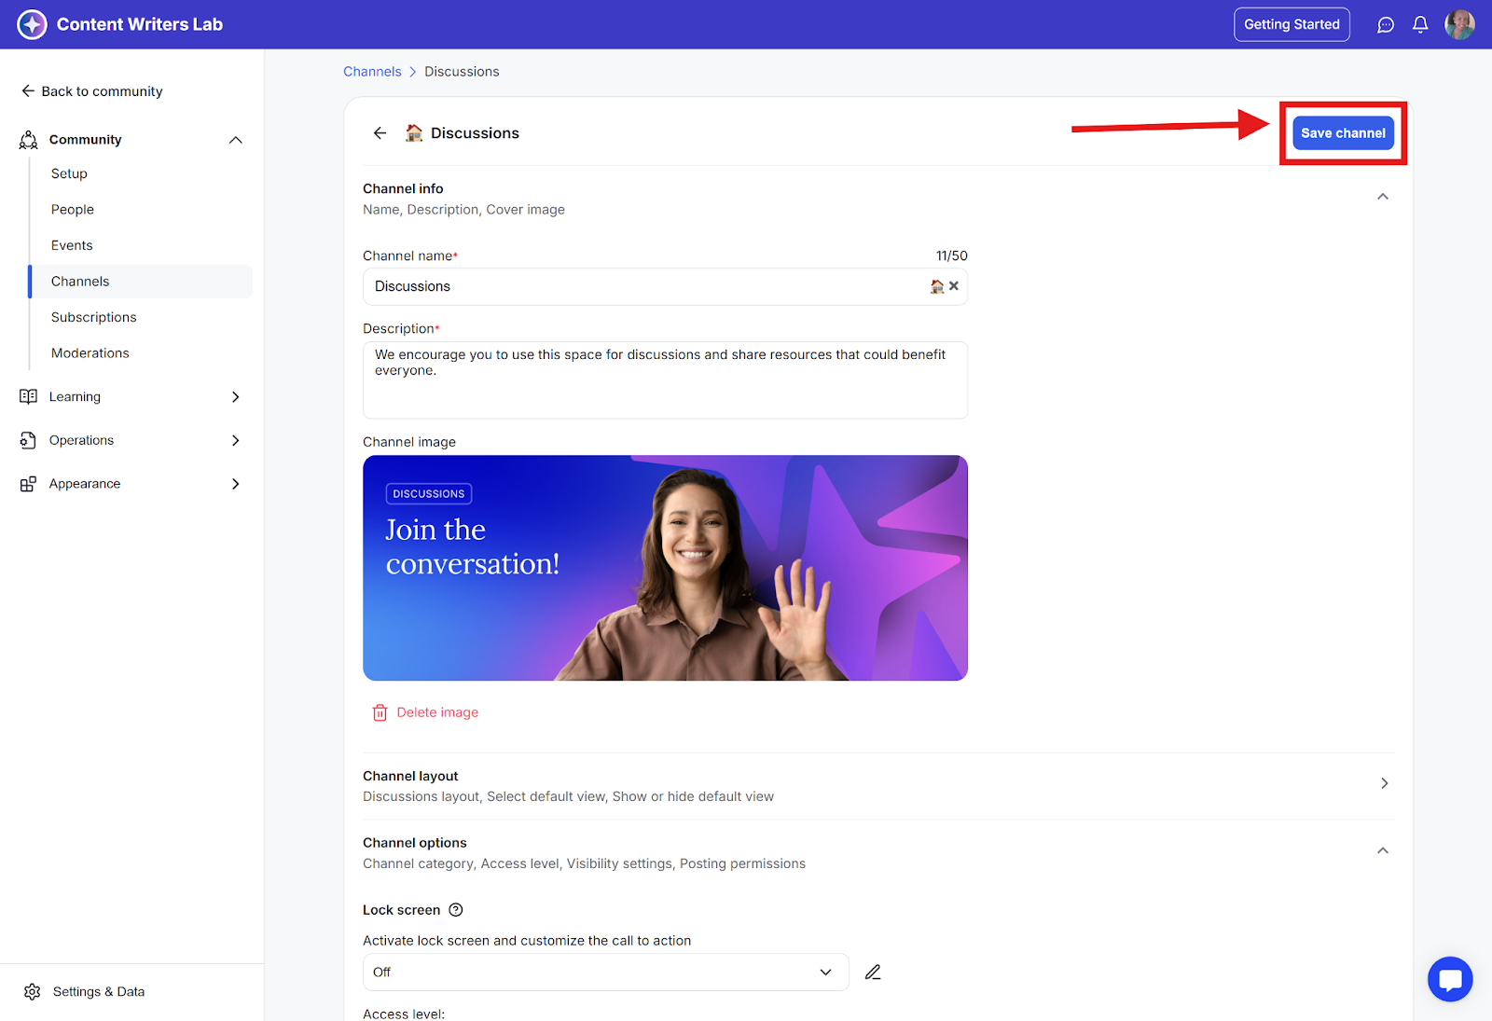Click the Discussions breadcrumb text

point(462,72)
